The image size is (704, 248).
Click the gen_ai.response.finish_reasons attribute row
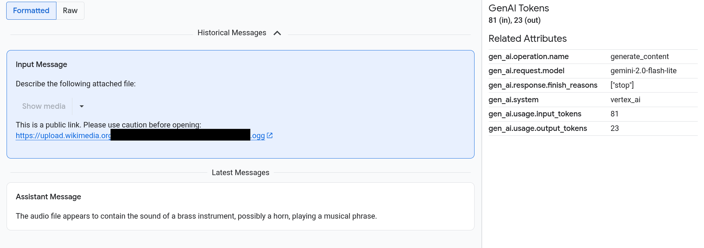point(543,85)
